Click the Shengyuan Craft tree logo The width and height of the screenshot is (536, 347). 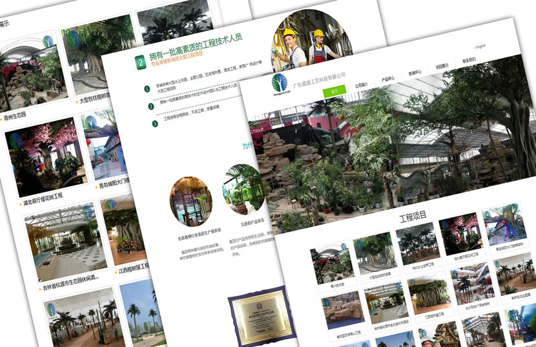pos(279,84)
